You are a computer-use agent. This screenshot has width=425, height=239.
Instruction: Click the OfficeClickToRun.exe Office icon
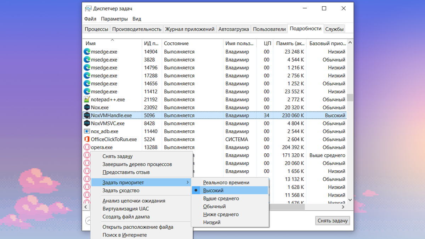click(x=87, y=139)
